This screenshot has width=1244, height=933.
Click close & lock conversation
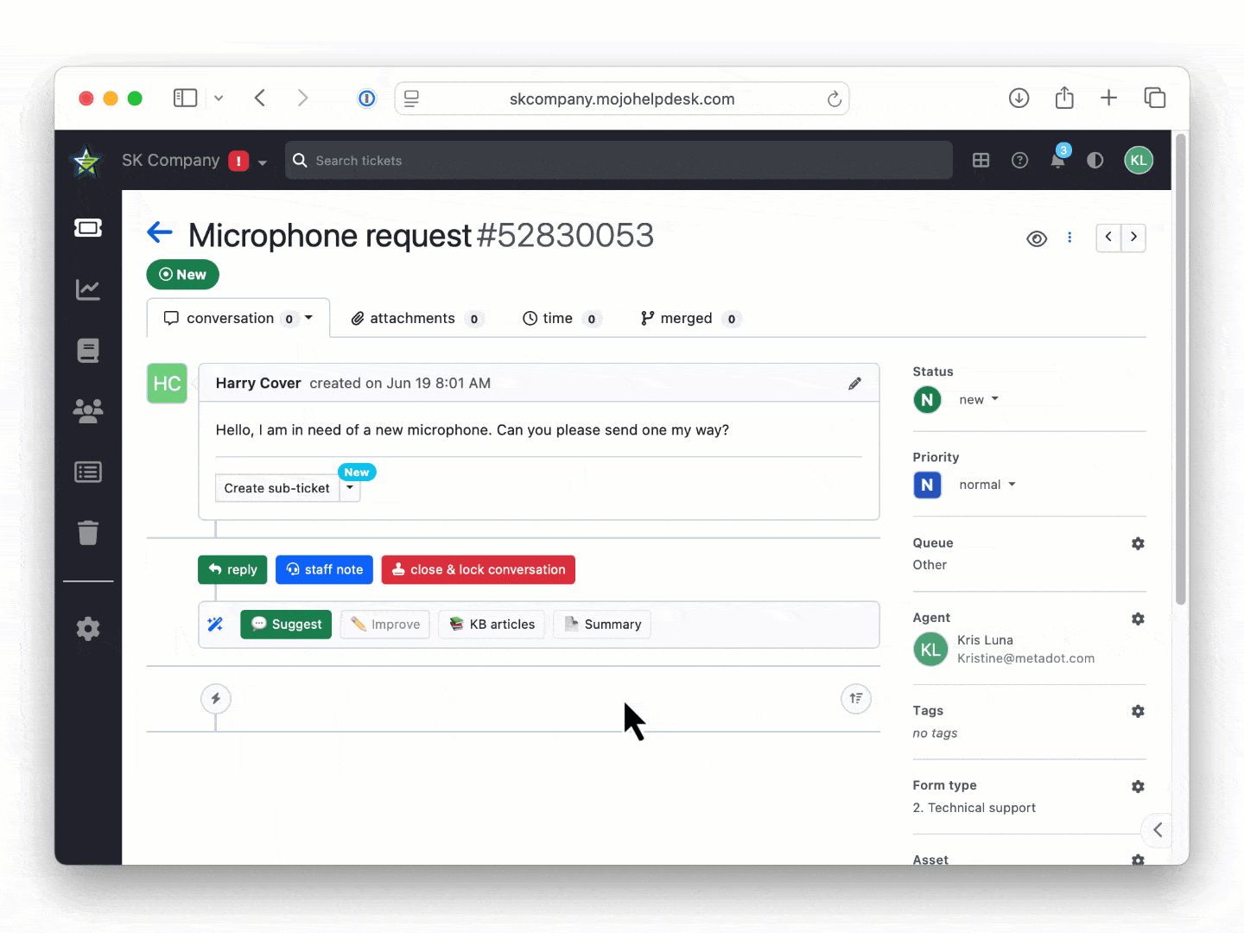click(478, 569)
